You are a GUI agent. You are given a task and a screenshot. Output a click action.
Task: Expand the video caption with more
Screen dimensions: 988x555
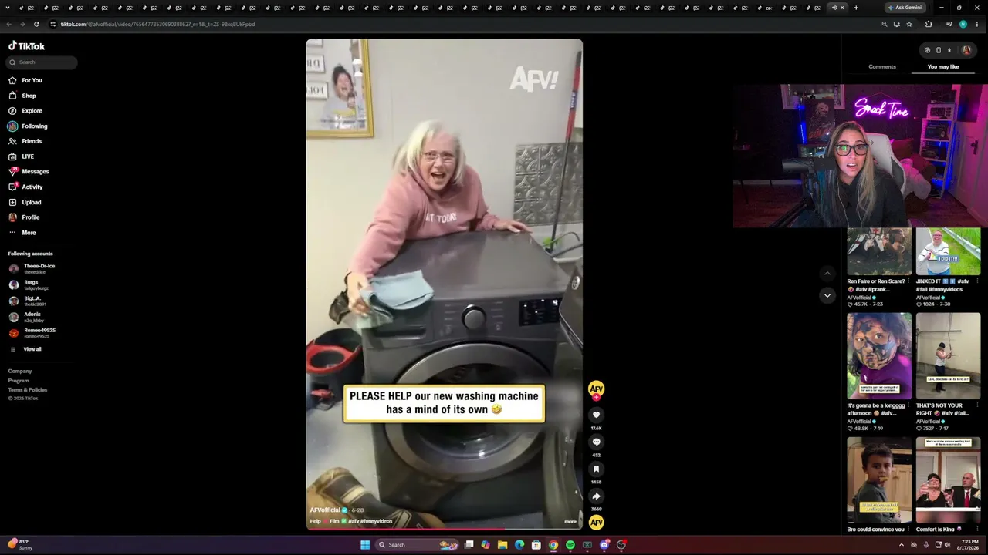tap(570, 522)
